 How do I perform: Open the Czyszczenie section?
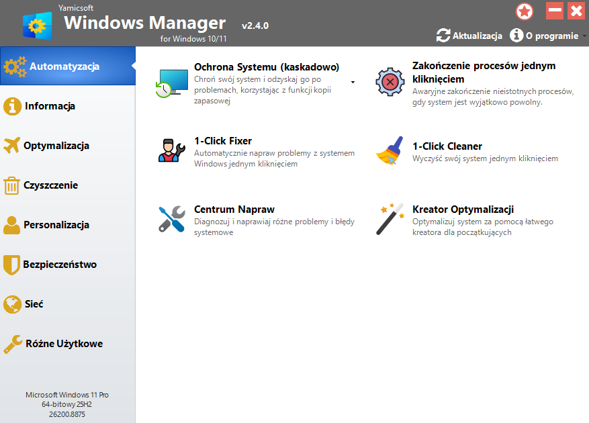(51, 185)
